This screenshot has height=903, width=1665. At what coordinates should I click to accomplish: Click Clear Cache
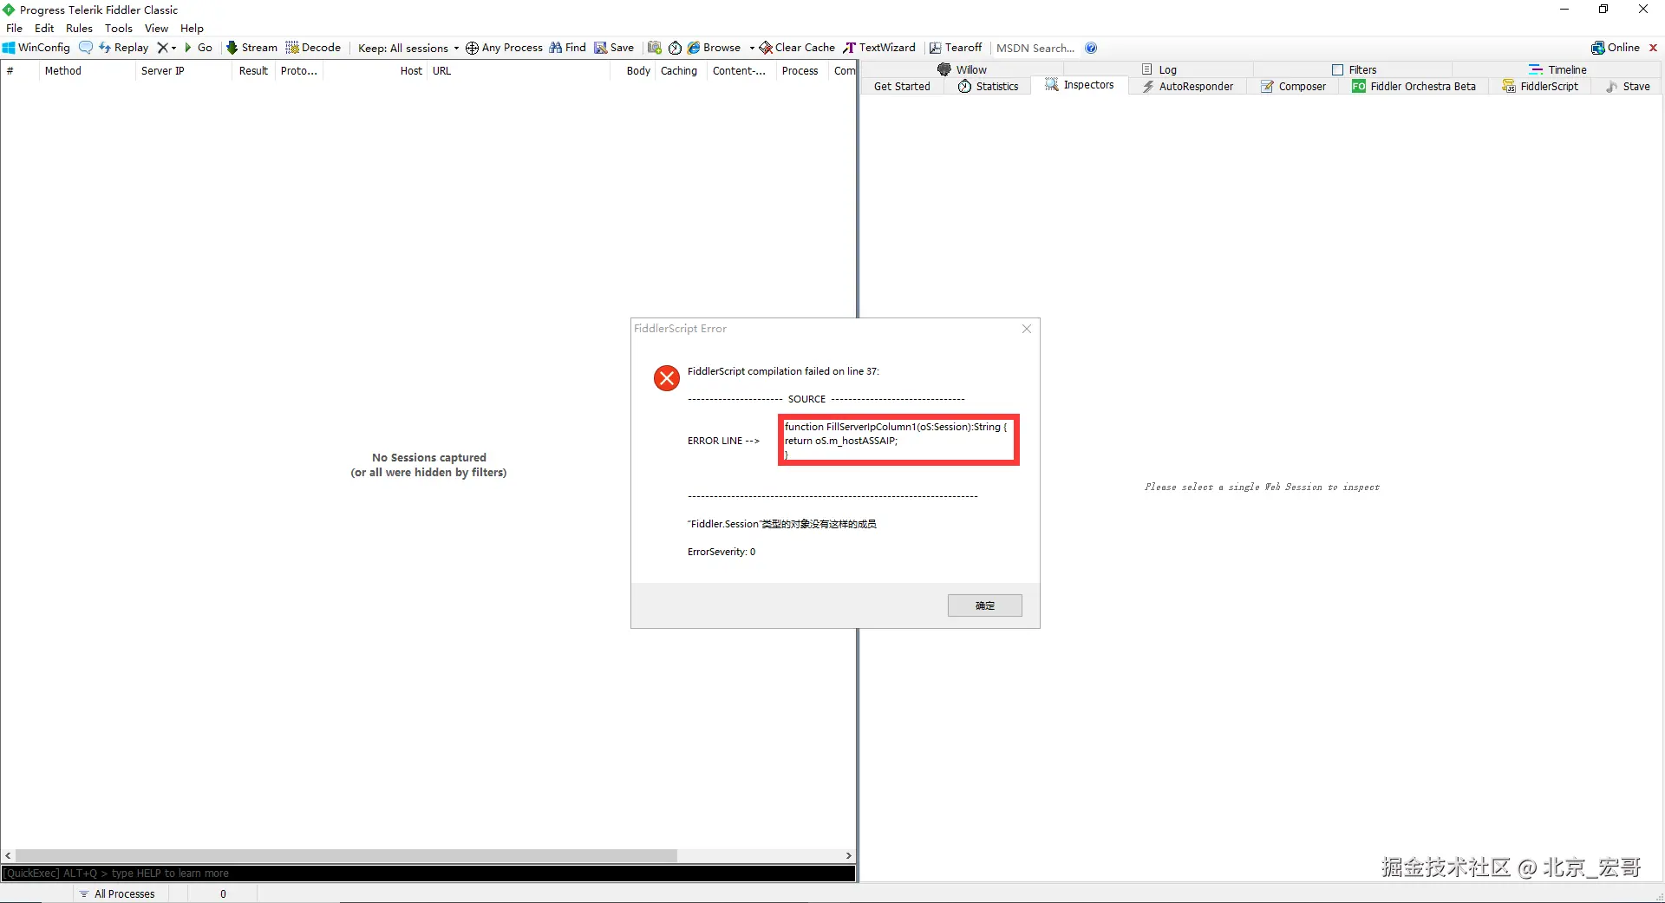798,48
